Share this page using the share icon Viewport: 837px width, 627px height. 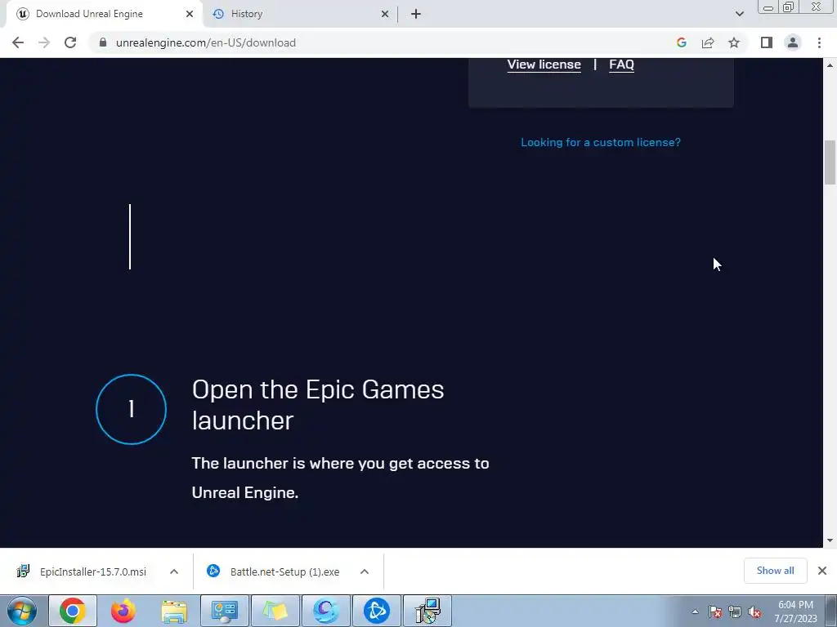708,42
